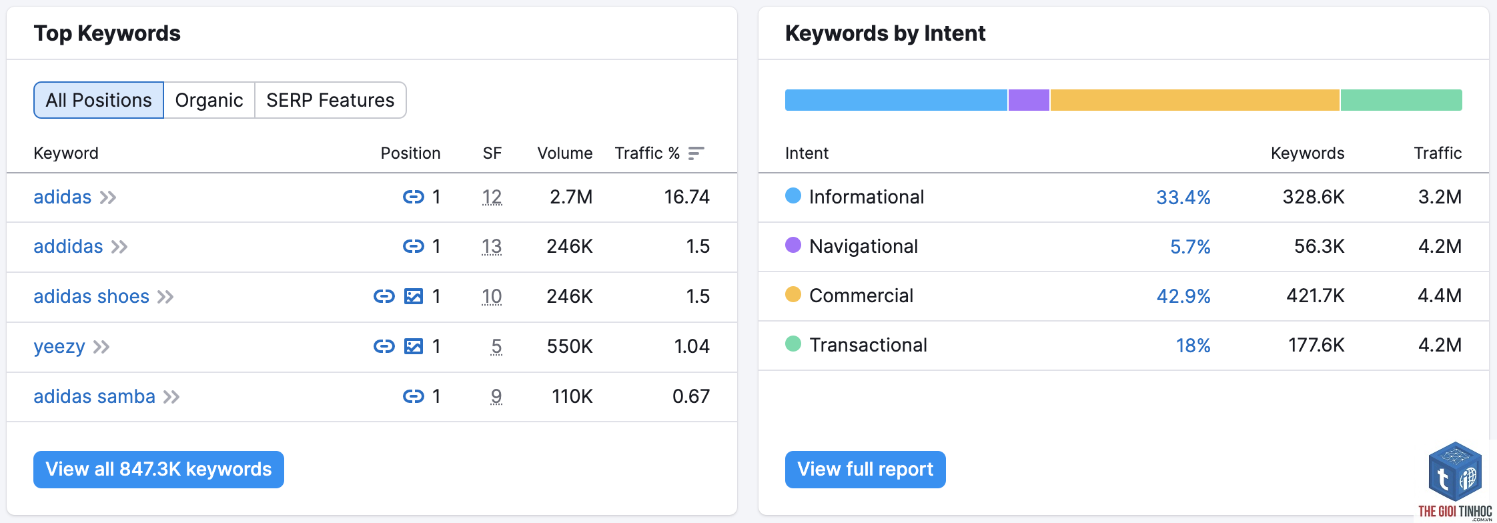Click the 4.4M Commercial traffic value
Viewport: 1497px width, 523px height.
coord(1440,296)
